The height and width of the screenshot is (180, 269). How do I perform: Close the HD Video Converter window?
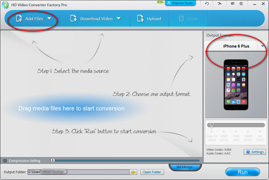click(263, 3)
